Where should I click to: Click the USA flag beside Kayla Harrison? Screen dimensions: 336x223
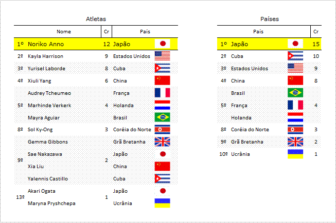pyautogui.click(x=162, y=56)
